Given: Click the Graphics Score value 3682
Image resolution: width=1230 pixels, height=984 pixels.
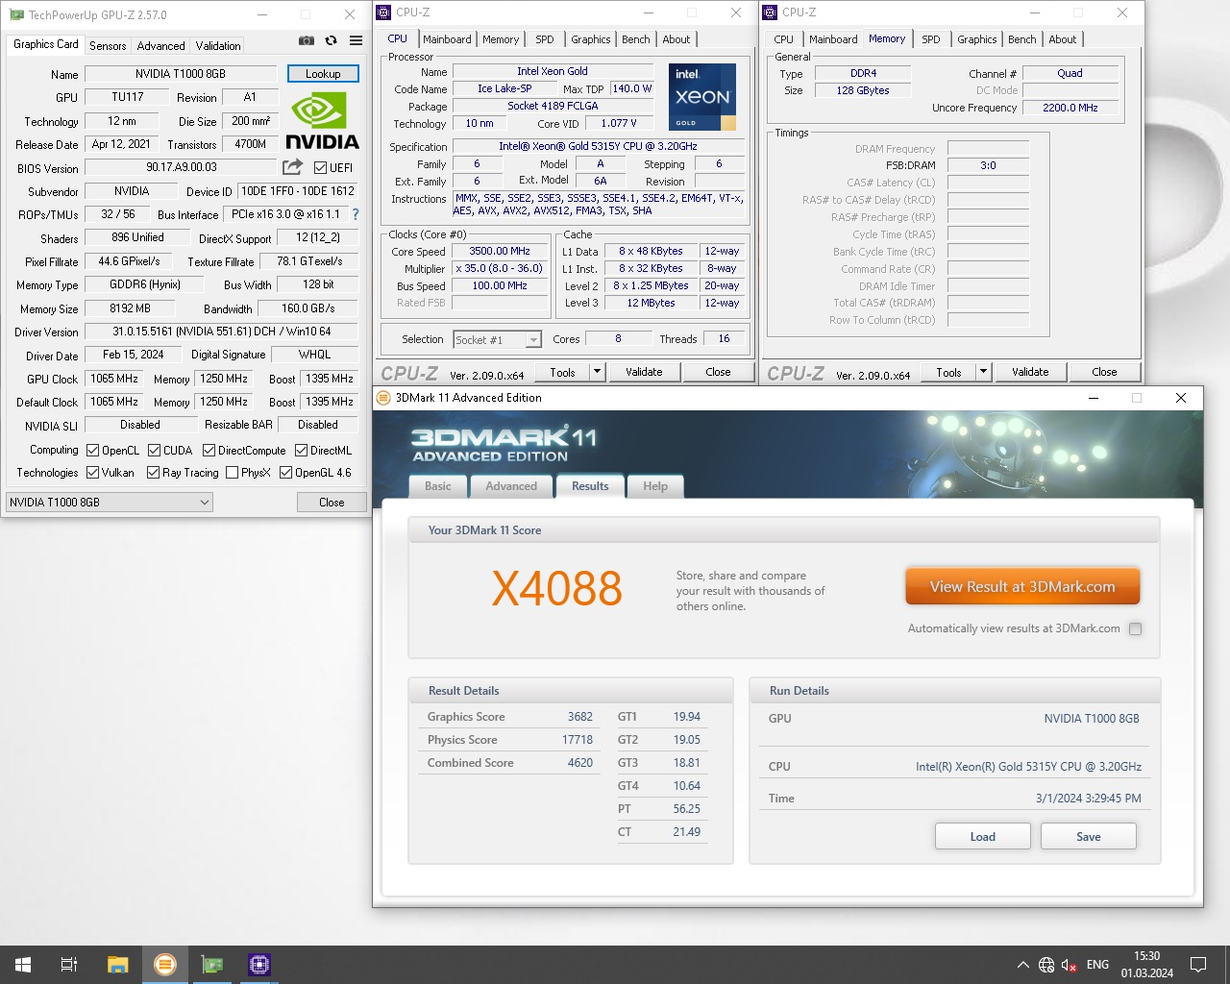Looking at the screenshot, I should pos(579,717).
